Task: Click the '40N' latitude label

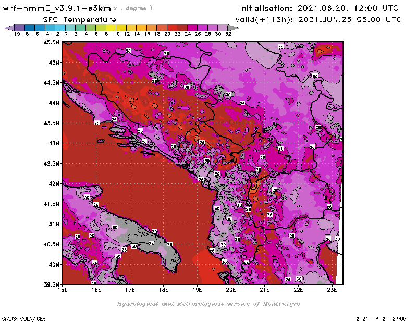Action: (54, 265)
